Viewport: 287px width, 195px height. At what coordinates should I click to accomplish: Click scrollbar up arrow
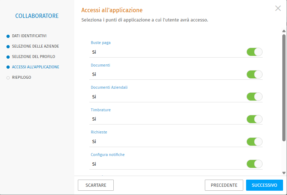pos(284,31)
